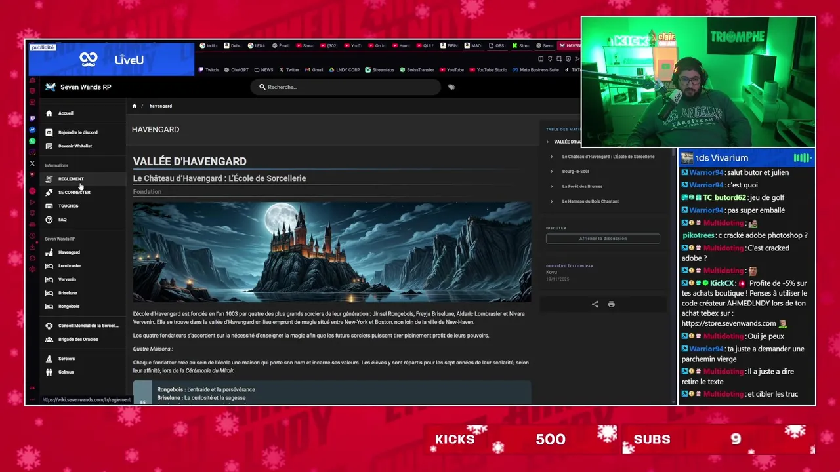840x472 pixels.
Task: Open the YouTube Studio bookmark
Action: pos(488,70)
